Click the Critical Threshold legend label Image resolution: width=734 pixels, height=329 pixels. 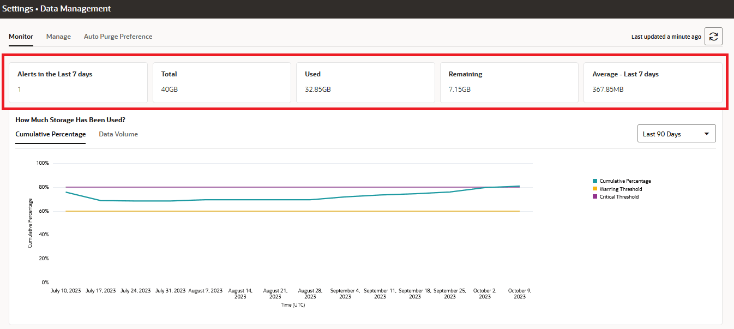point(619,197)
